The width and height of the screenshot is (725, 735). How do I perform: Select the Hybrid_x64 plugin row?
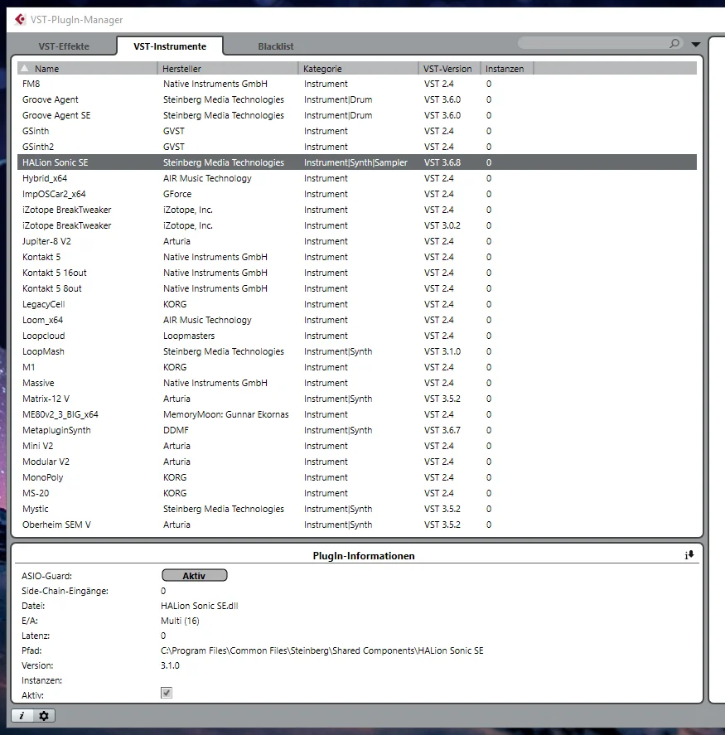(x=357, y=178)
